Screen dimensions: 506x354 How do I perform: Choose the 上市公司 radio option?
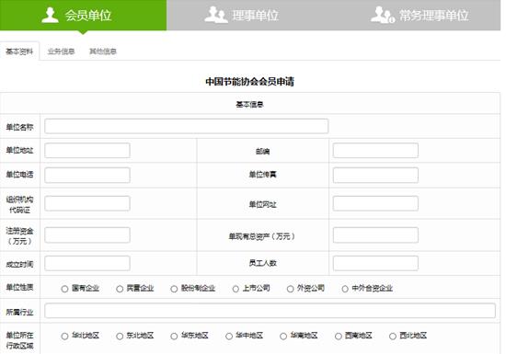[x=236, y=289]
